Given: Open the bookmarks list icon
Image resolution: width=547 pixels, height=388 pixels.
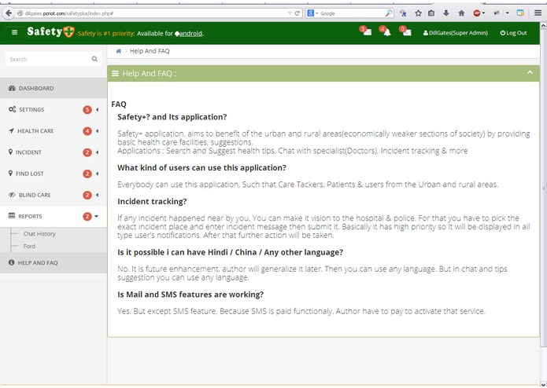Looking at the screenshot, I should 431,13.
